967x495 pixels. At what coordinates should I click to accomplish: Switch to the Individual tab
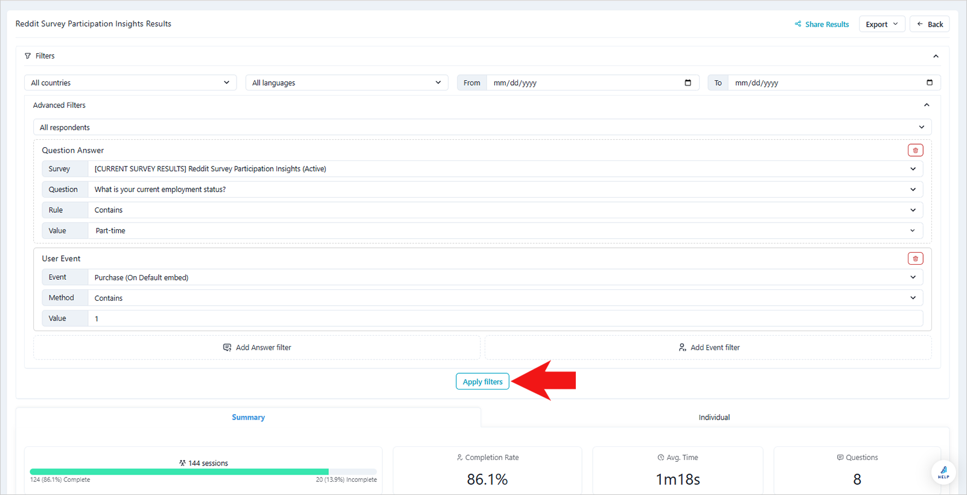coord(714,417)
